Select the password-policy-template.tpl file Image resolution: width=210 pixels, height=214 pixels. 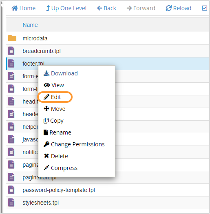(108, 190)
